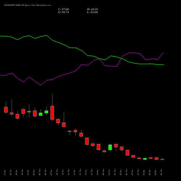Screen dimensions: 181x181
Task: Click the close value C: 37.60
Action: 63,9
